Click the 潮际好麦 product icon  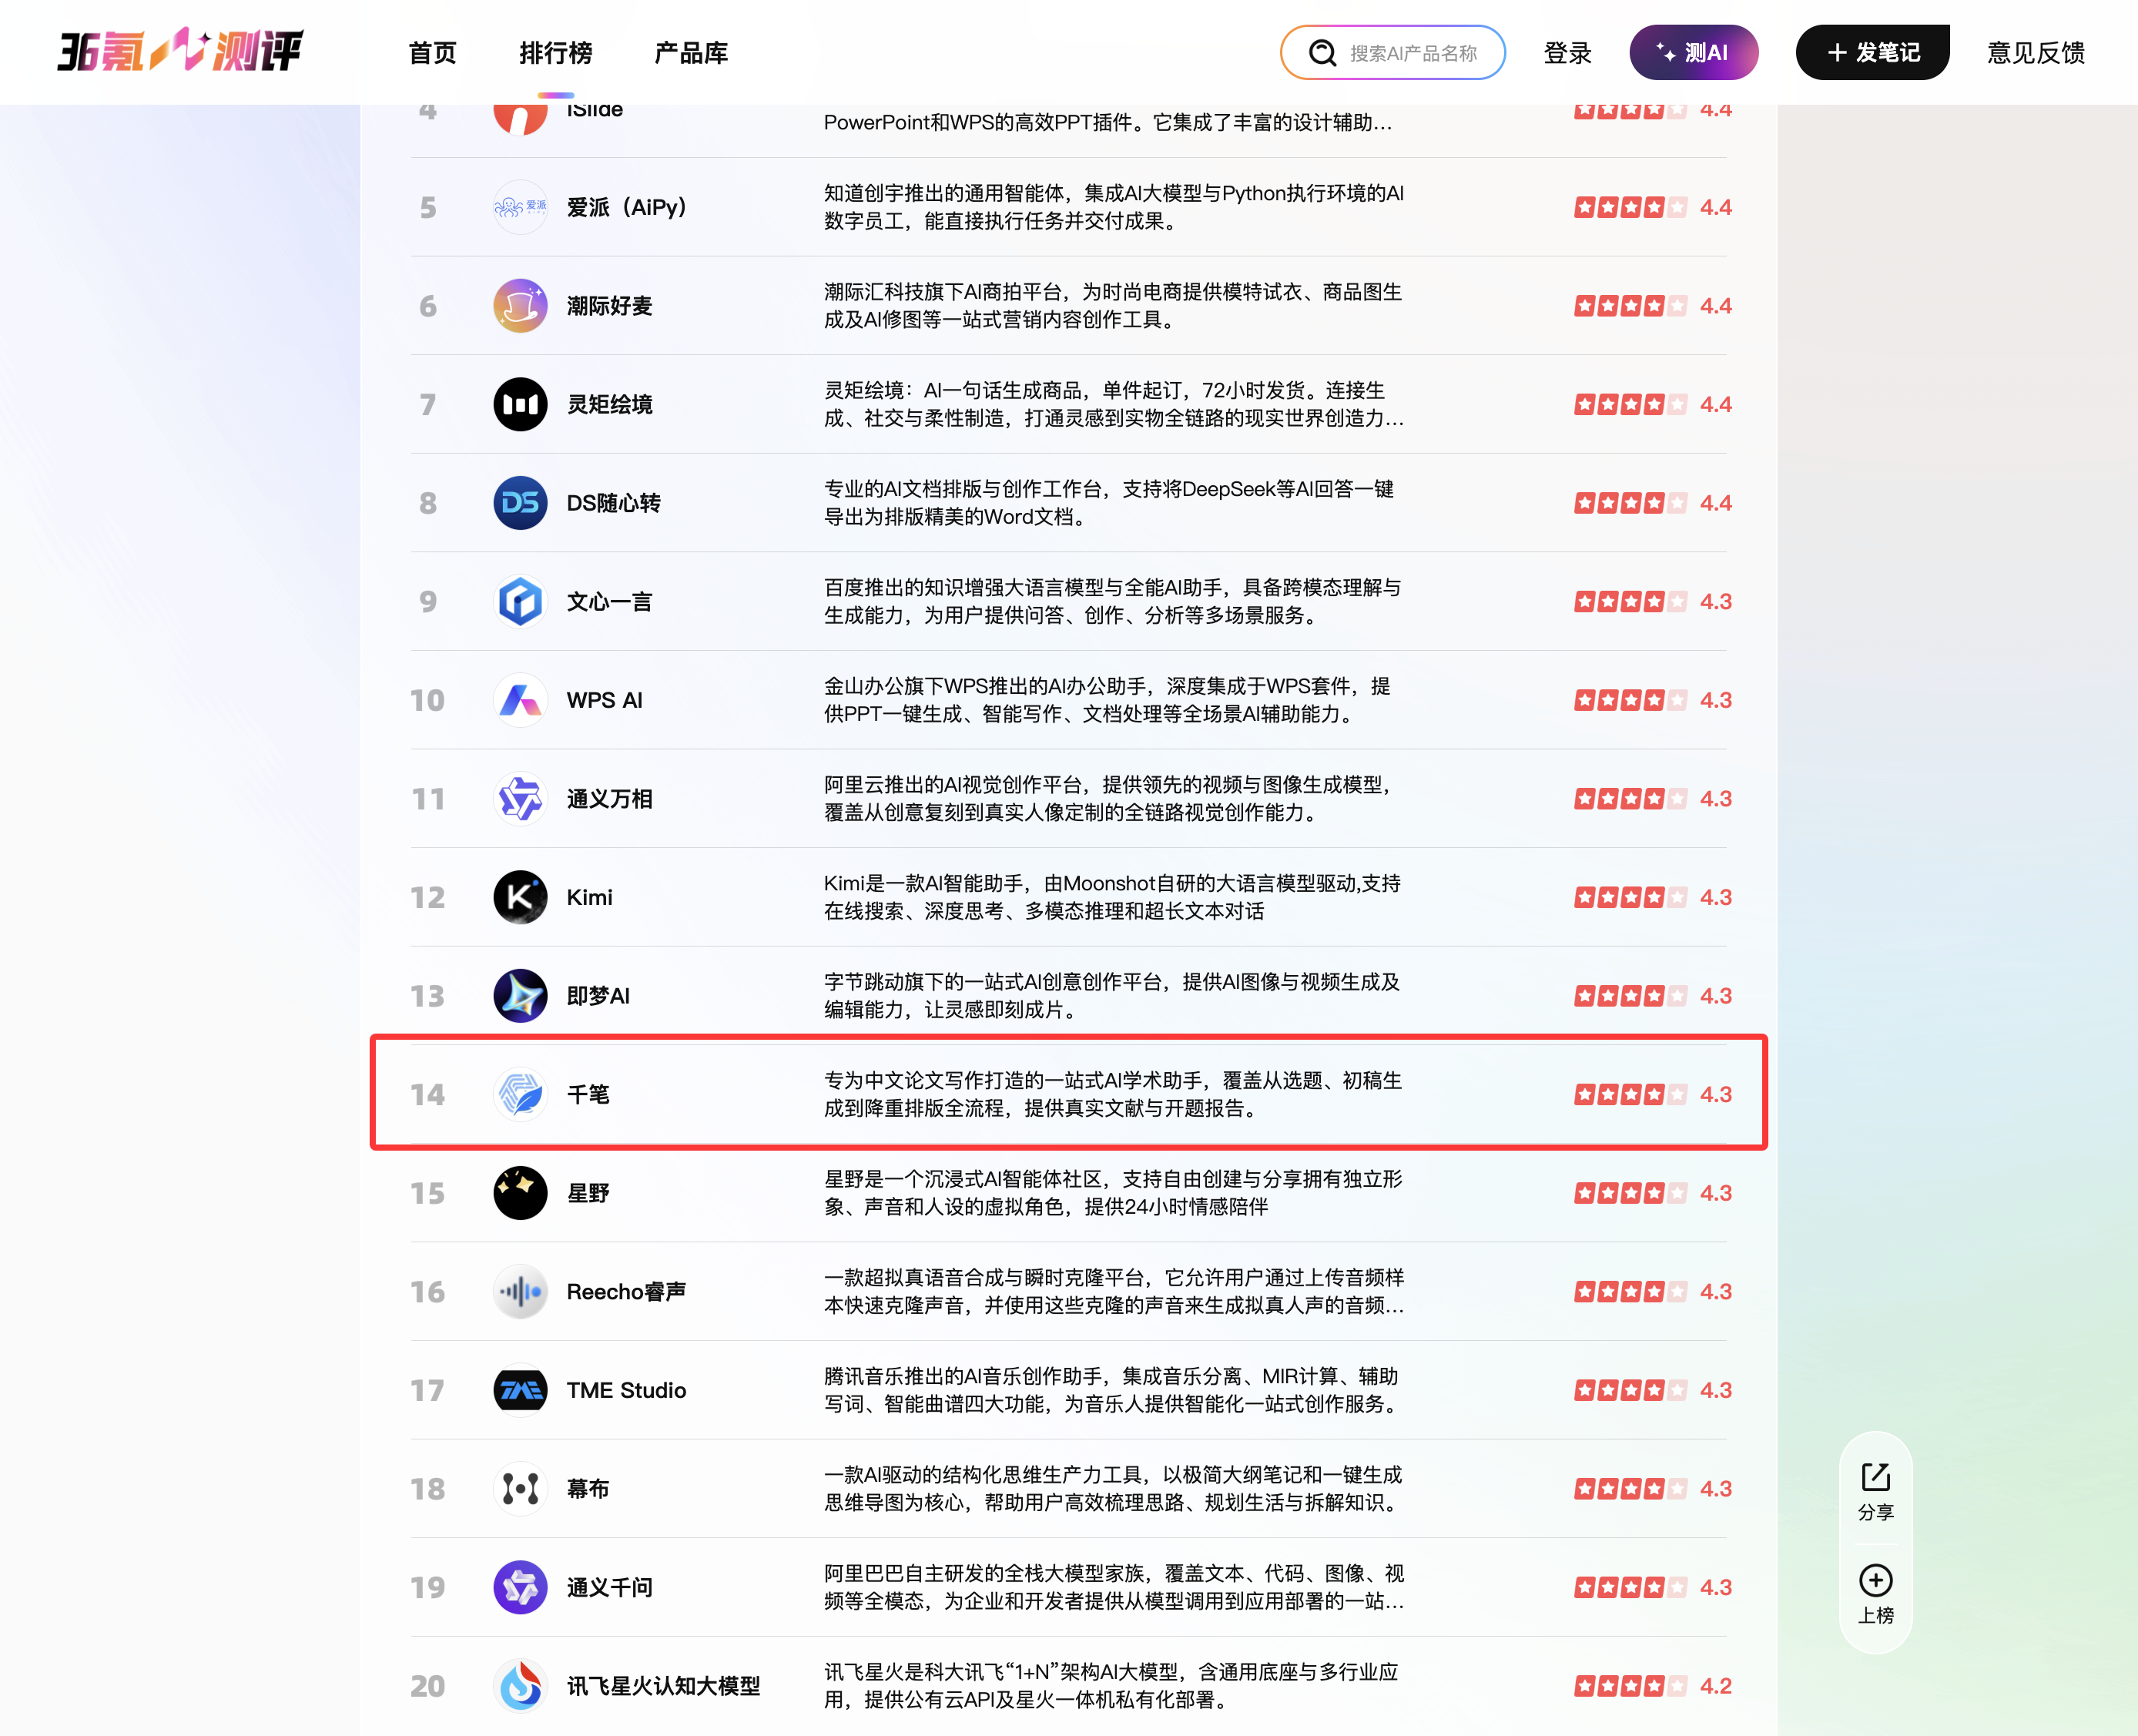[x=520, y=306]
